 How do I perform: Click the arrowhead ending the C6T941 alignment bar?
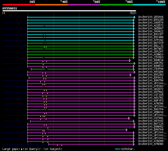[129, 118]
